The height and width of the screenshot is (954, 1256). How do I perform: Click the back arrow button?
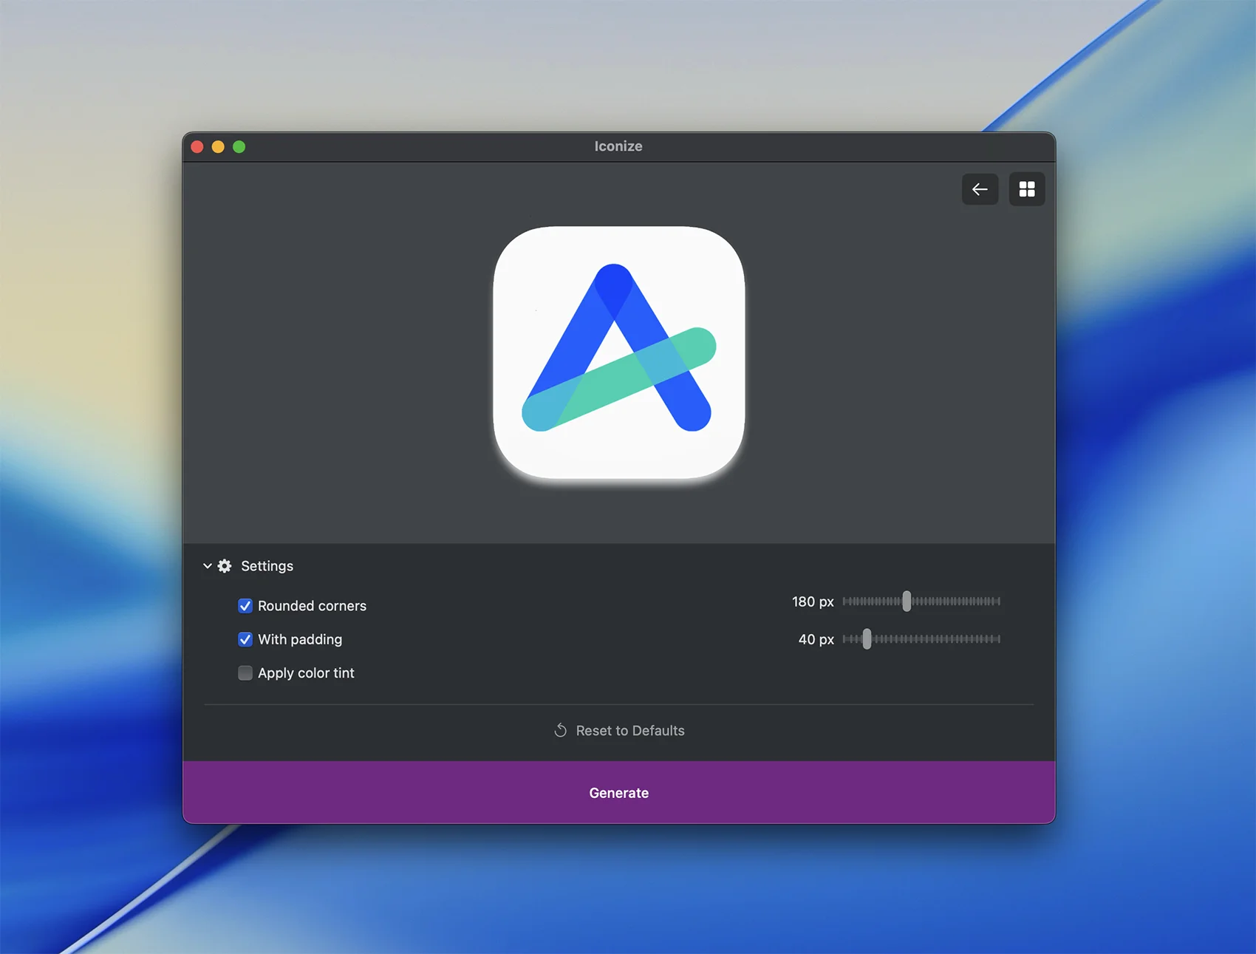[x=980, y=190]
